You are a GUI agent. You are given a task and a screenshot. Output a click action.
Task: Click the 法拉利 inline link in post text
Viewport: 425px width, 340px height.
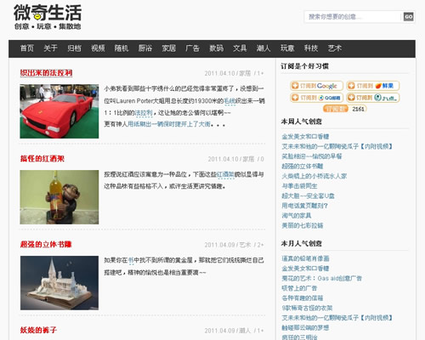[144, 113]
